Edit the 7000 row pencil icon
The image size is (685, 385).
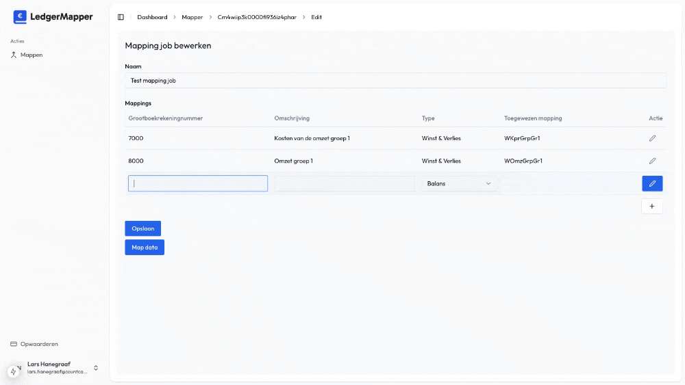(x=652, y=138)
